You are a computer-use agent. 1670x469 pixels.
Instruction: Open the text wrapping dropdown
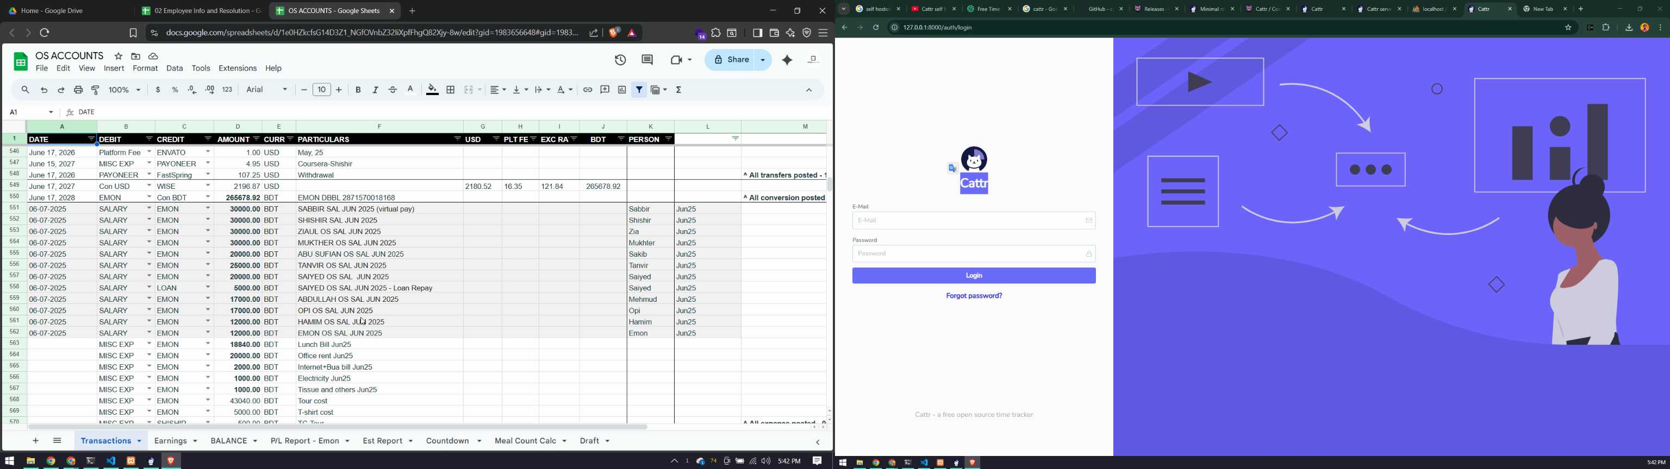pyautogui.click(x=543, y=90)
